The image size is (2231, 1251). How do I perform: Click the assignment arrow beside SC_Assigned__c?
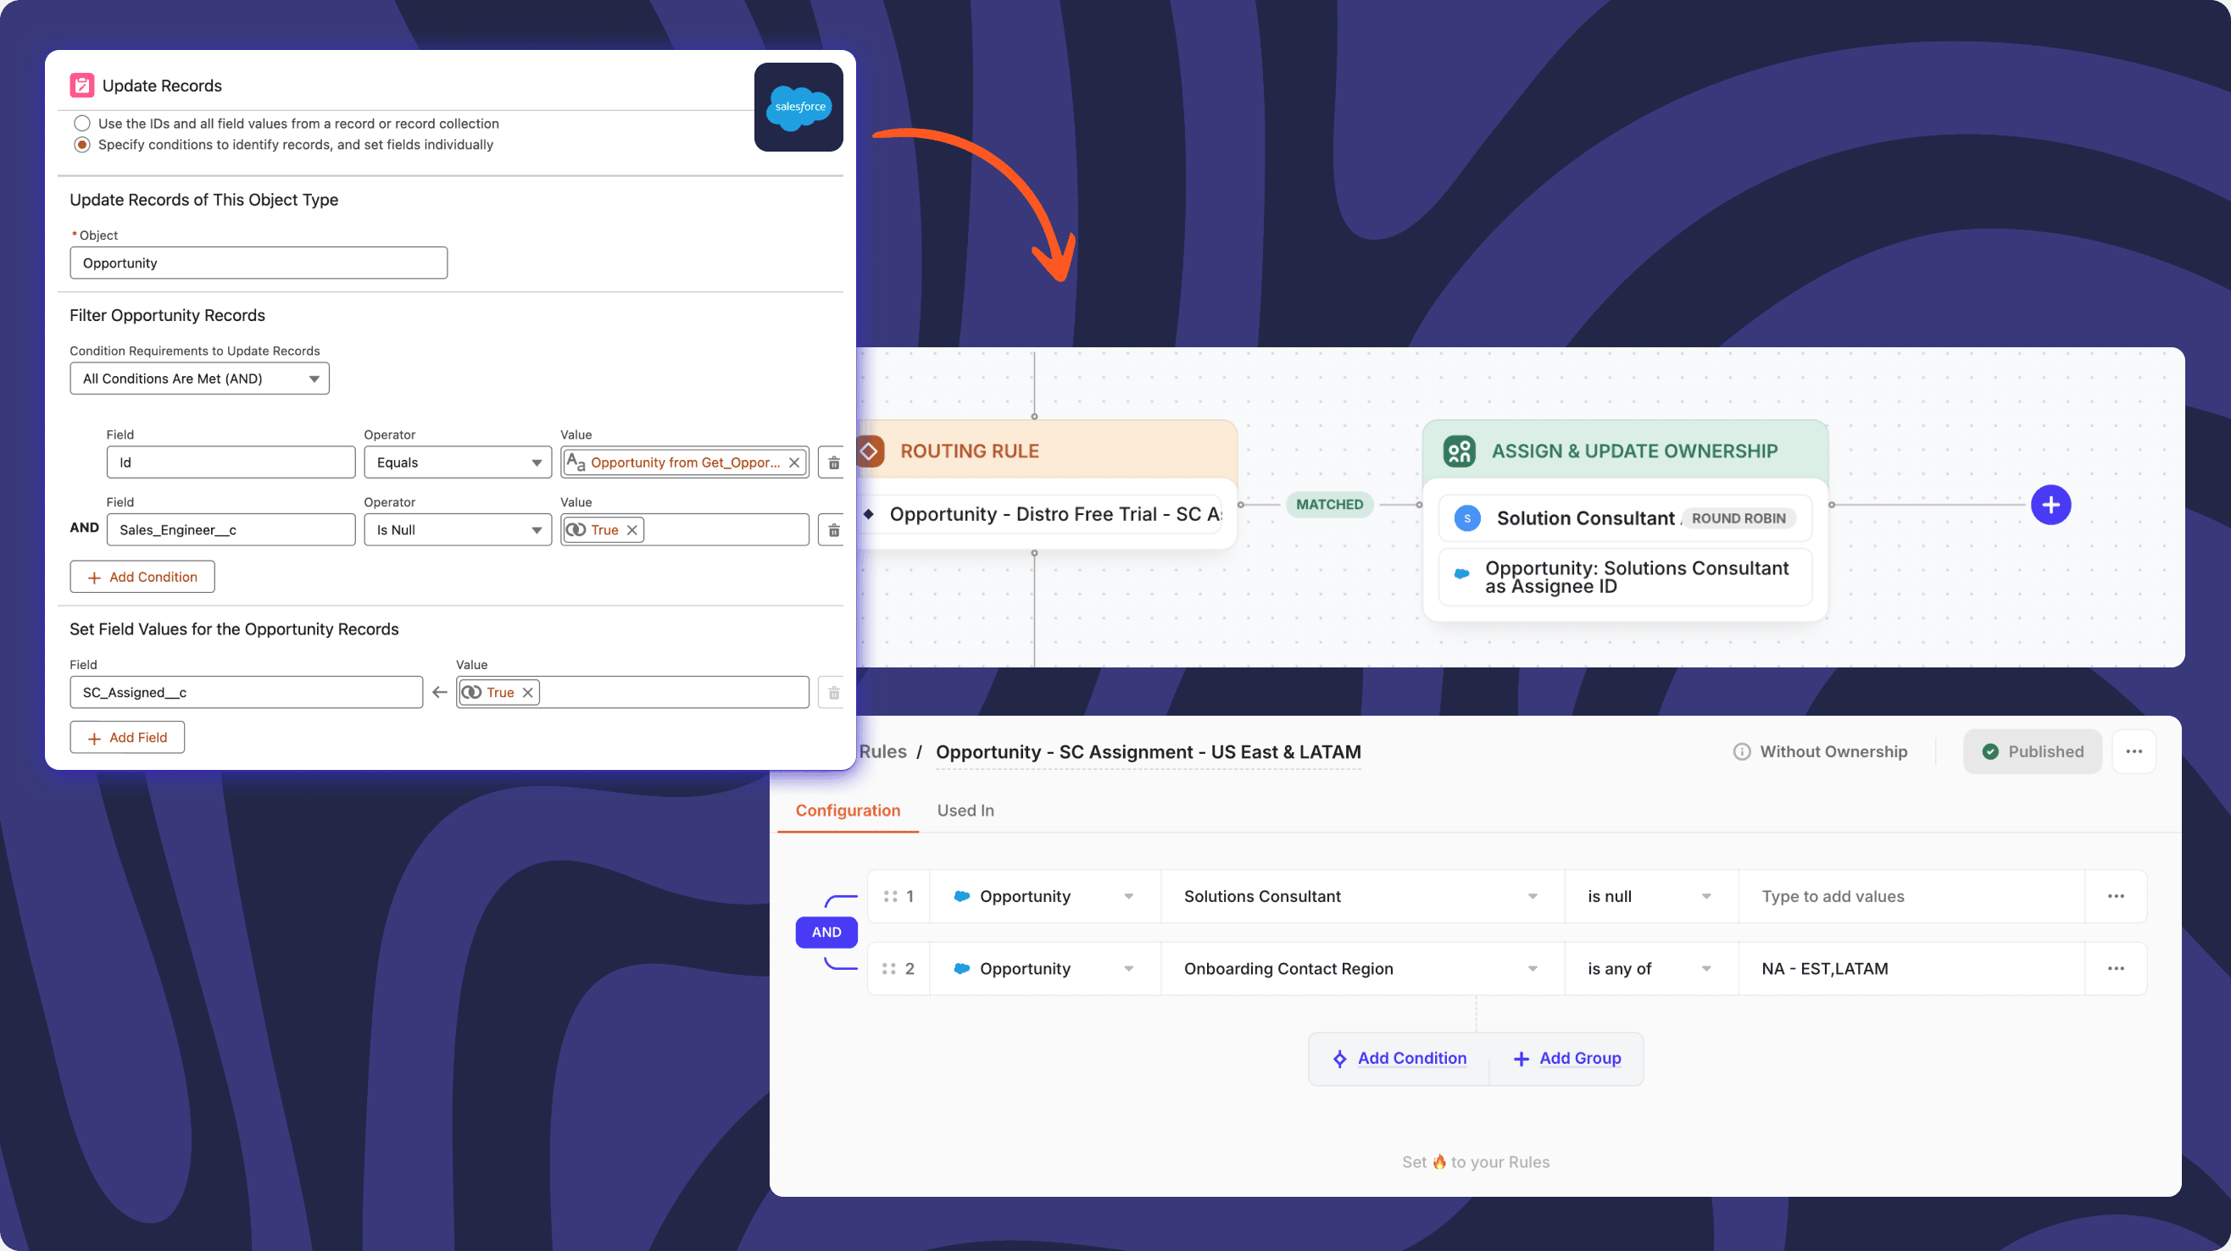(x=439, y=693)
